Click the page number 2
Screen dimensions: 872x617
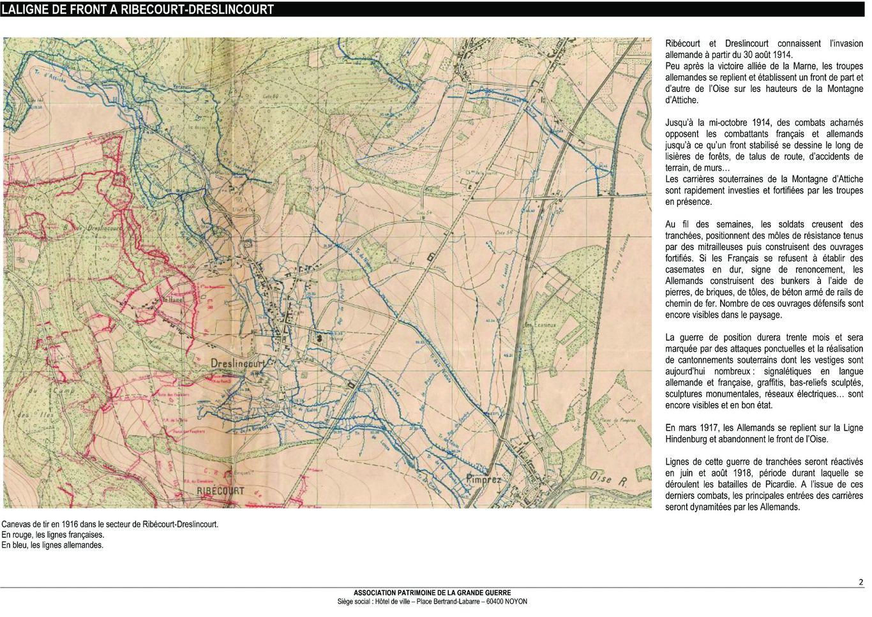(861, 582)
